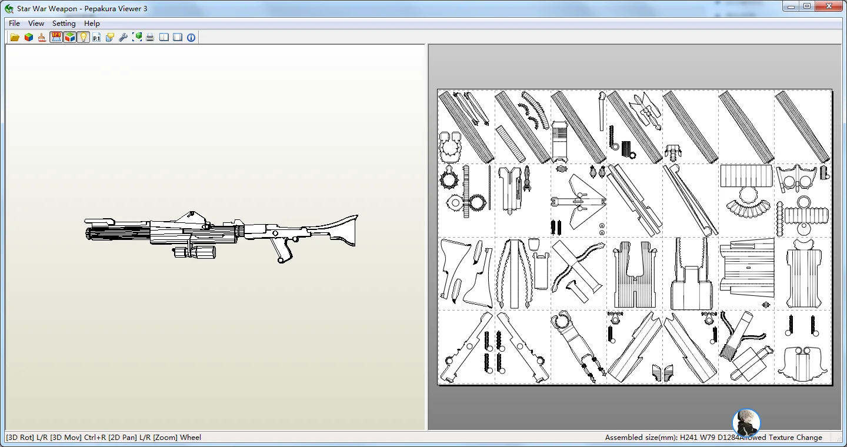The image size is (847, 447).
Task: Select the paint brush texture icon
Action: pyautogui.click(x=42, y=38)
